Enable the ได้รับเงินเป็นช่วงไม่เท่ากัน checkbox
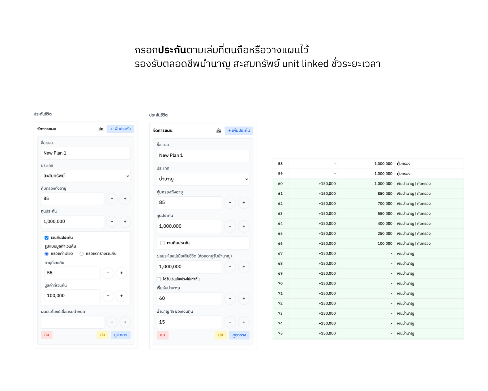Viewport: 488px width, 391px height. (x=159, y=279)
